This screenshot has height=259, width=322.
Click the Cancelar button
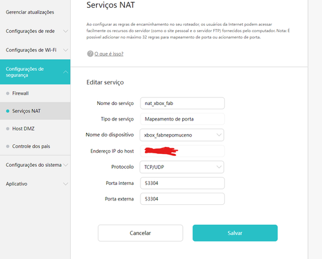140,233
